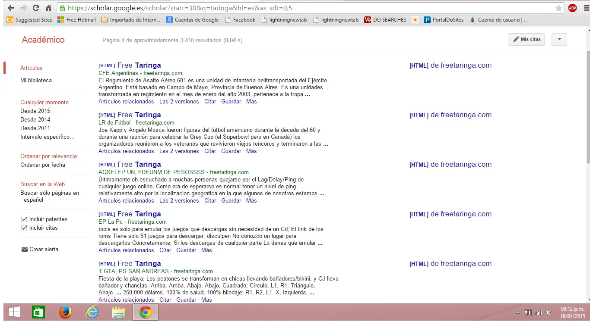590x331 pixels.
Task: Reload the page with the refresh icon
Action: pos(36,8)
